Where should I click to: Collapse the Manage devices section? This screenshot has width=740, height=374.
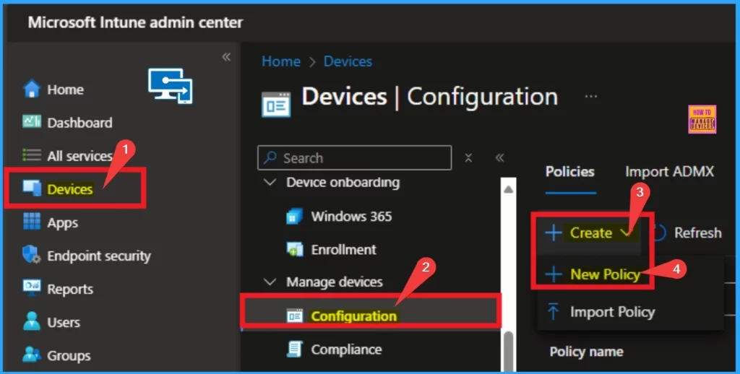(270, 282)
